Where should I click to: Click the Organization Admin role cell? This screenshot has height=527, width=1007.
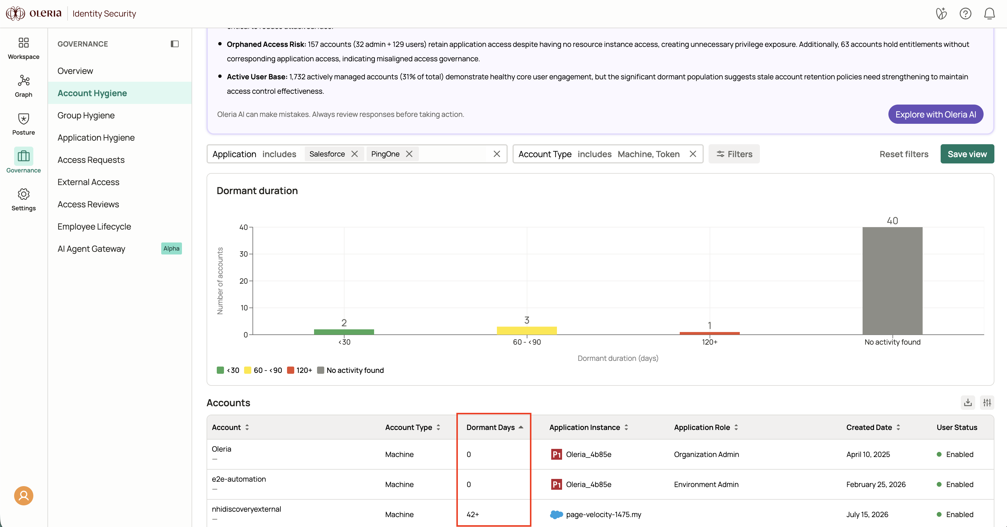point(706,454)
